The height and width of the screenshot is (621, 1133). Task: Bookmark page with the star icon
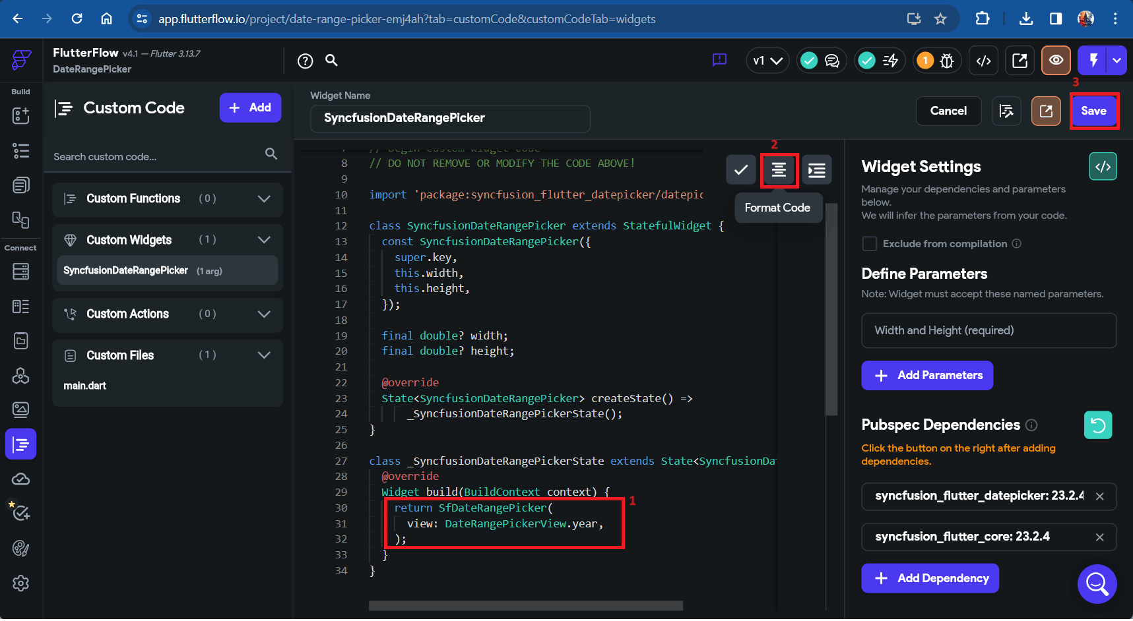(940, 18)
